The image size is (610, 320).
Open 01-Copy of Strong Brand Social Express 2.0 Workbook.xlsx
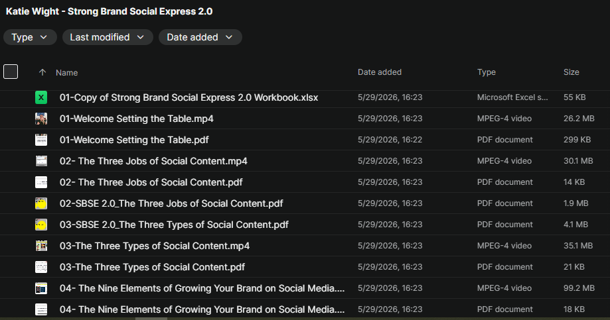(189, 97)
